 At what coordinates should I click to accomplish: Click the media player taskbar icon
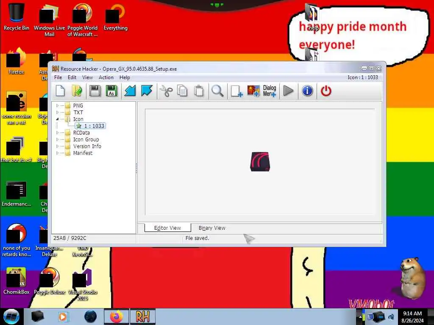pos(63,317)
